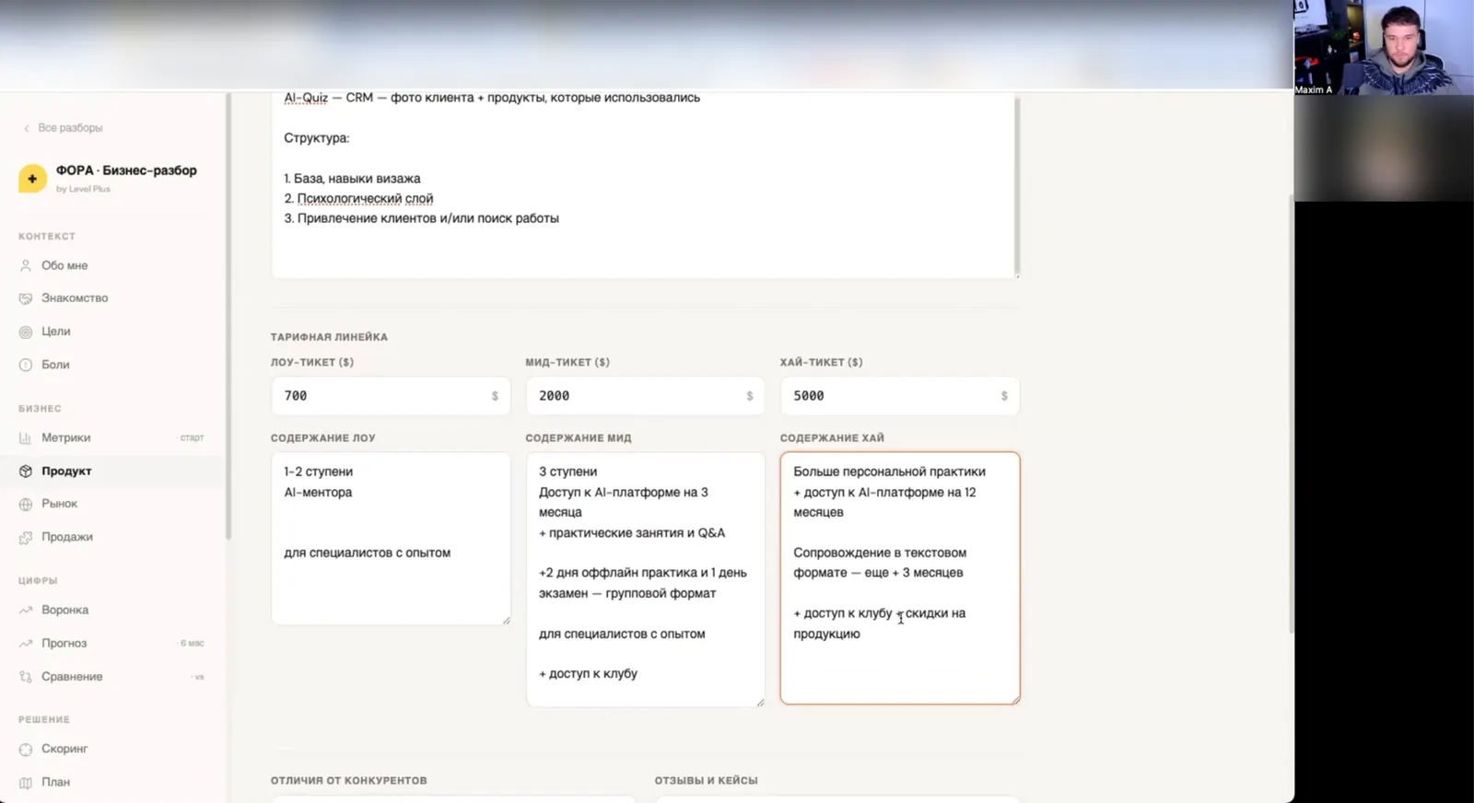Click the Воронка trend icon

[26, 610]
